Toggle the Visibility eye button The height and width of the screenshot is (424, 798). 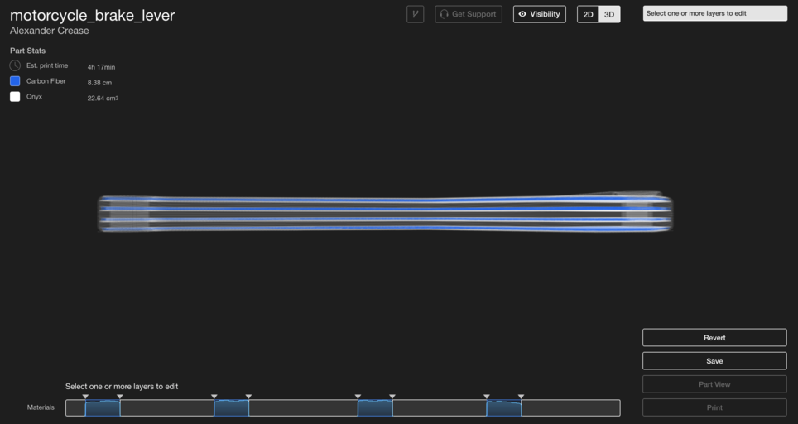click(x=540, y=14)
